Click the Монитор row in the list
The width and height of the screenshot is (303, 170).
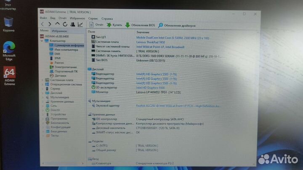pyautogui.click(x=136, y=92)
